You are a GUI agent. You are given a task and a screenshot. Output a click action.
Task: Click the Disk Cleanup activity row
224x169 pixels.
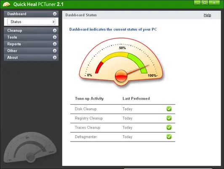[x=123, y=109]
